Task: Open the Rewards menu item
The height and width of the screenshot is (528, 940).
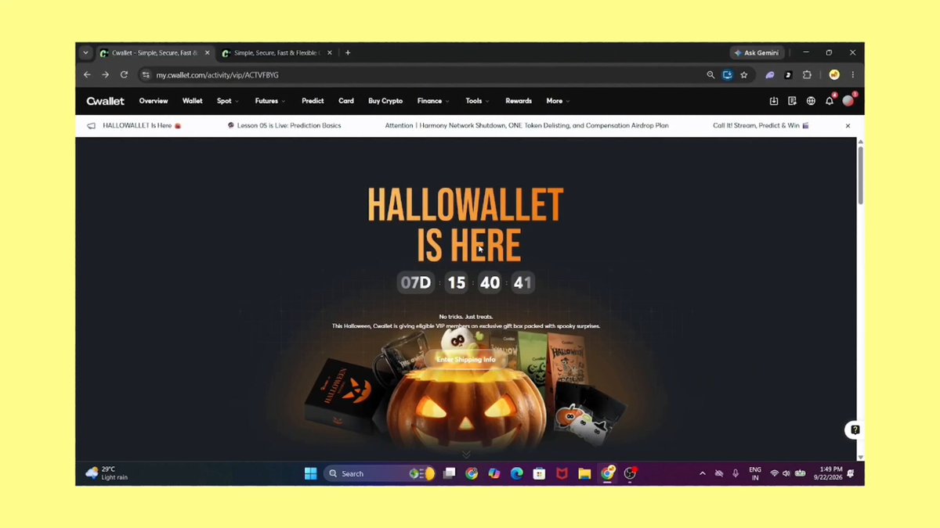Action: (519, 101)
